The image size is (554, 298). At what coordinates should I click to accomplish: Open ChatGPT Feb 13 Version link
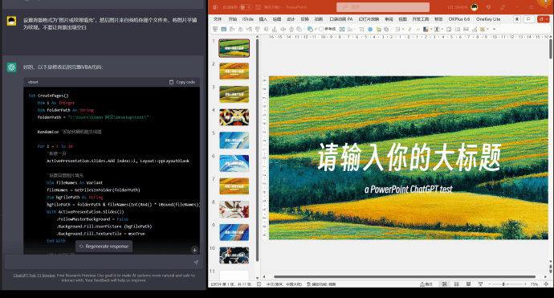(35, 276)
